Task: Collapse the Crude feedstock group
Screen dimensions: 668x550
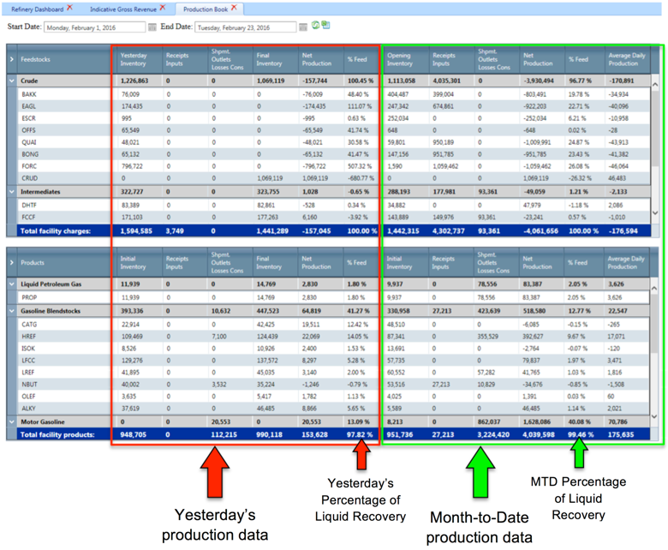Action: 11,81
